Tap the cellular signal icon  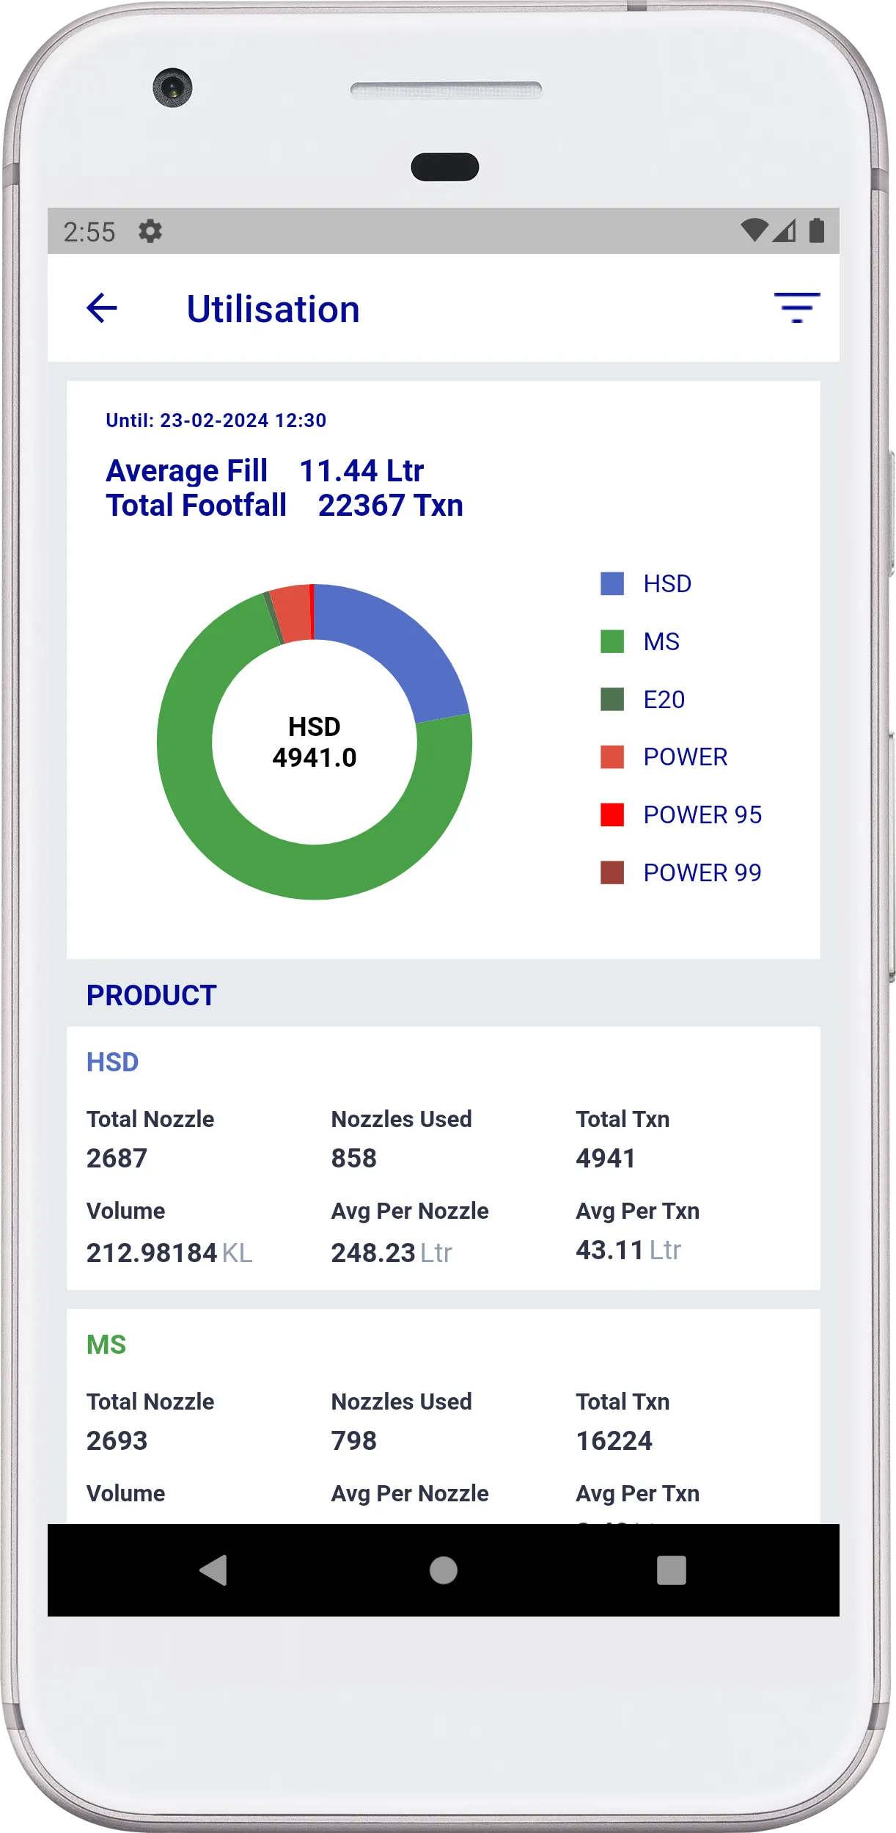(784, 230)
